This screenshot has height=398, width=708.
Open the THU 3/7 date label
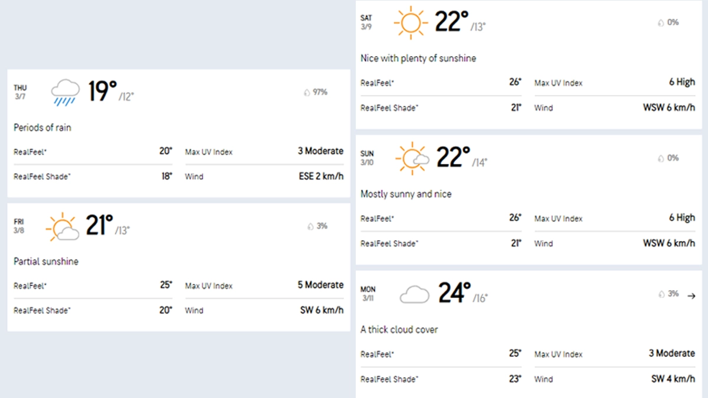20,92
